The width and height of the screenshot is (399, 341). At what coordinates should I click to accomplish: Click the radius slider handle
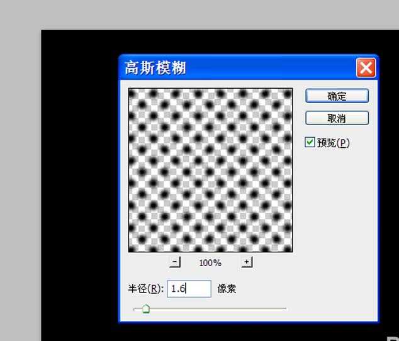[145, 309]
